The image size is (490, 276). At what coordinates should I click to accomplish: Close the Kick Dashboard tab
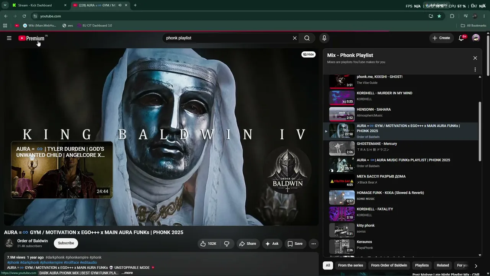pos(65,5)
